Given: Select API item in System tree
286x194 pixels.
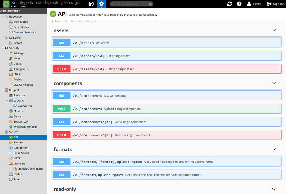Looking at the screenshot, I should (x=23, y=137).
